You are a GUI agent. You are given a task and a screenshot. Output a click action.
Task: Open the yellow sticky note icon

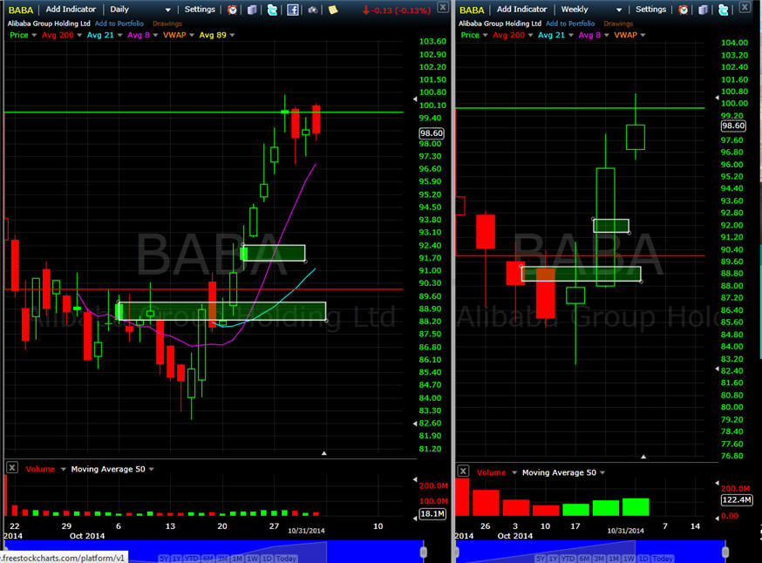pyautogui.click(x=333, y=10)
